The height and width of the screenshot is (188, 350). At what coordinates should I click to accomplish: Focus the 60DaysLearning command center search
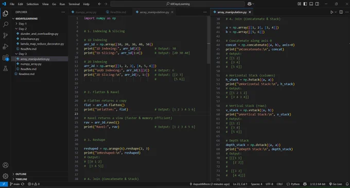(178, 4)
